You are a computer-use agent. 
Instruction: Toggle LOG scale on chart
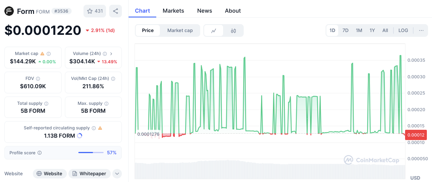click(x=403, y=30)
